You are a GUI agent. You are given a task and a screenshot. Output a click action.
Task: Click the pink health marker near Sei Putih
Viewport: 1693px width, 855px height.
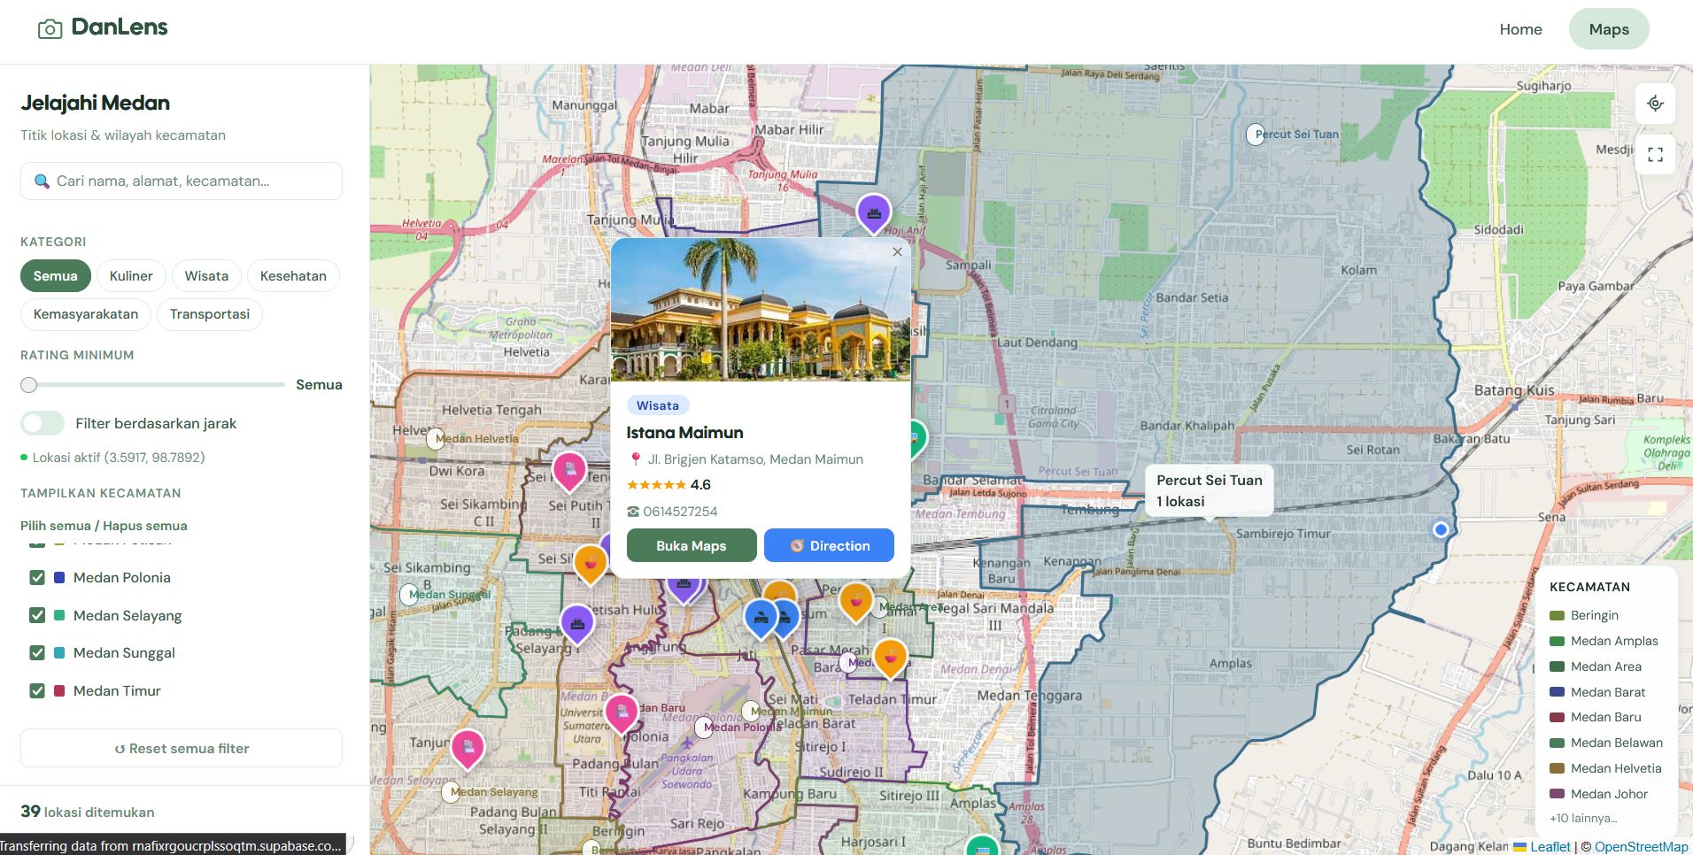[x=569, y=471]
